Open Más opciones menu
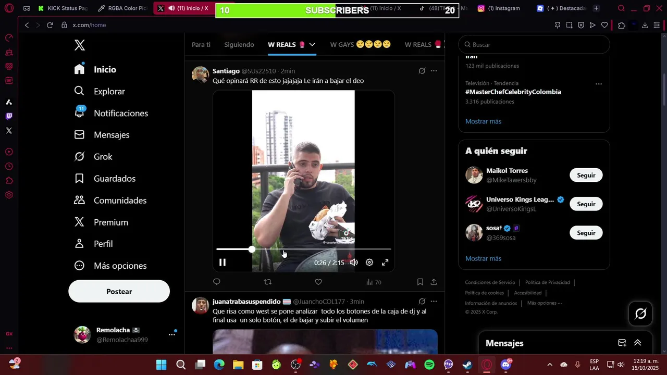Viewport: 667px width, 375px height. (x=110, y=266)
